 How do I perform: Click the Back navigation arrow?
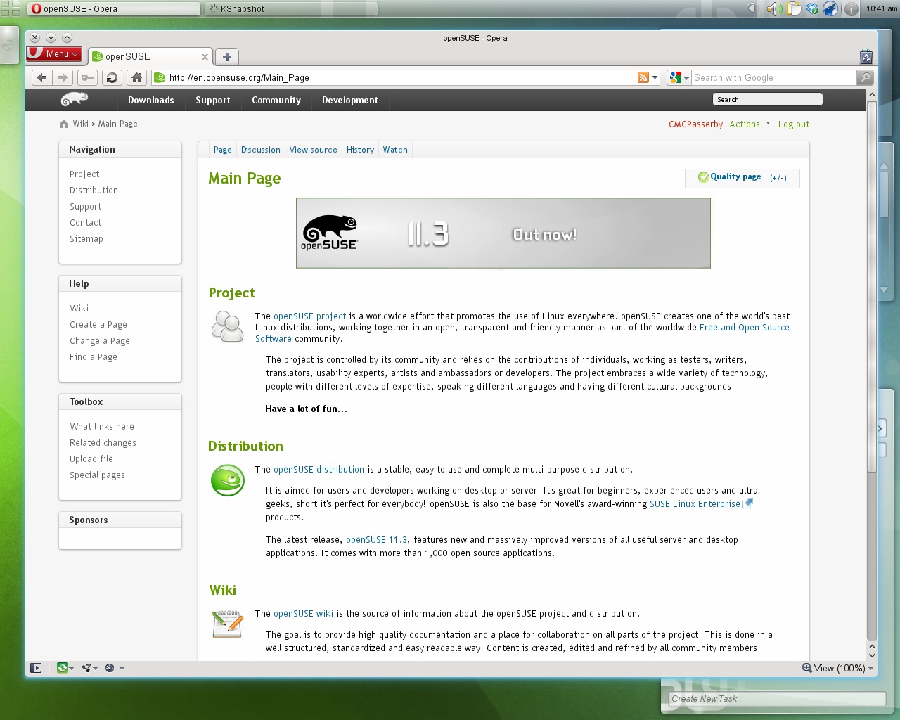(41, 77)
